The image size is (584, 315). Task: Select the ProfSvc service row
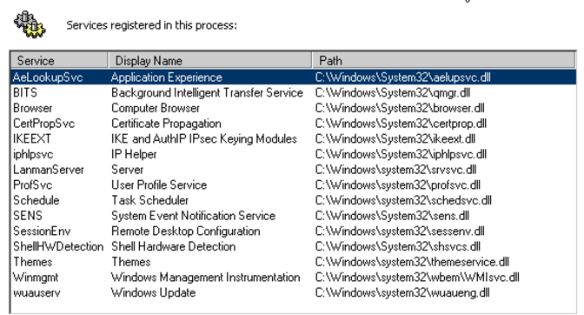pyautogui.click(x=293, y=184)
